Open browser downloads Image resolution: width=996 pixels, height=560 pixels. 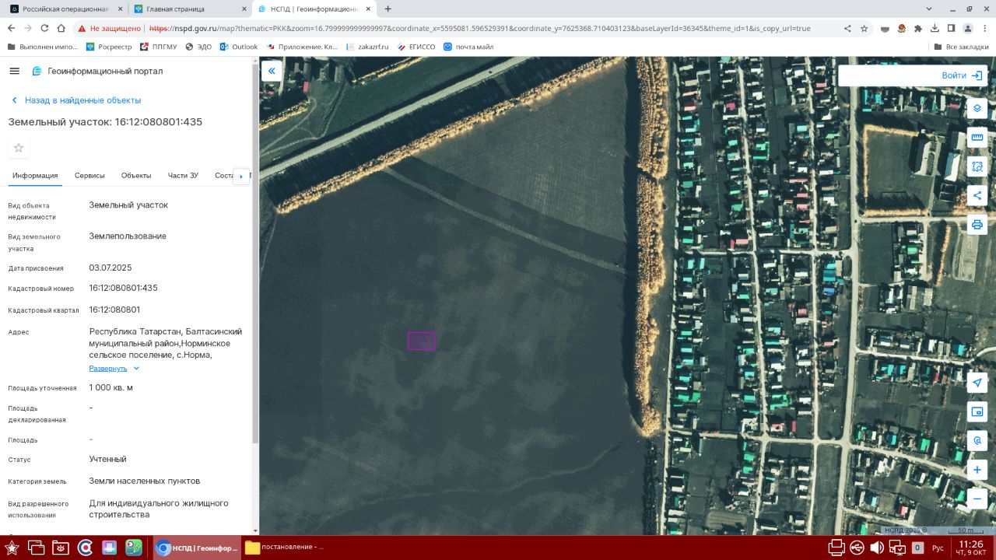click(x=935, y=28)
